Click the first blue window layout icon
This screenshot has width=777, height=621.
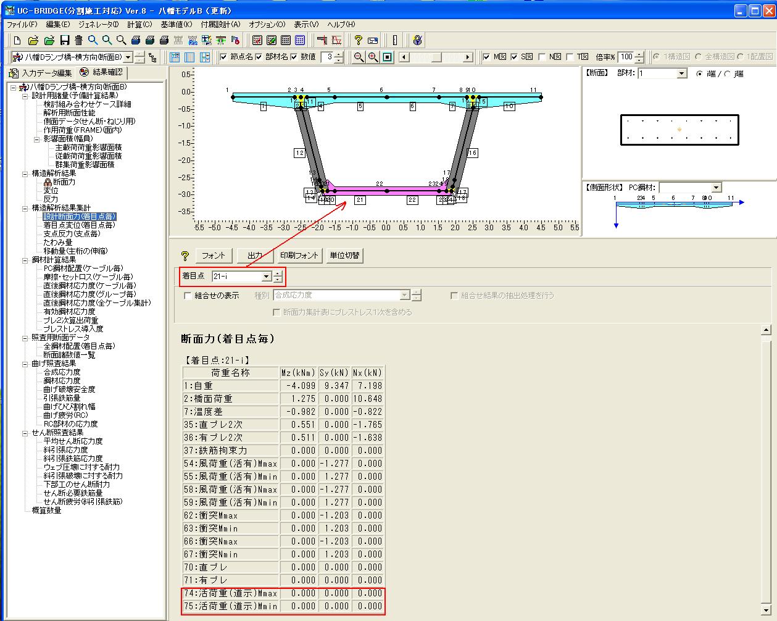click(x=175, y=57)
